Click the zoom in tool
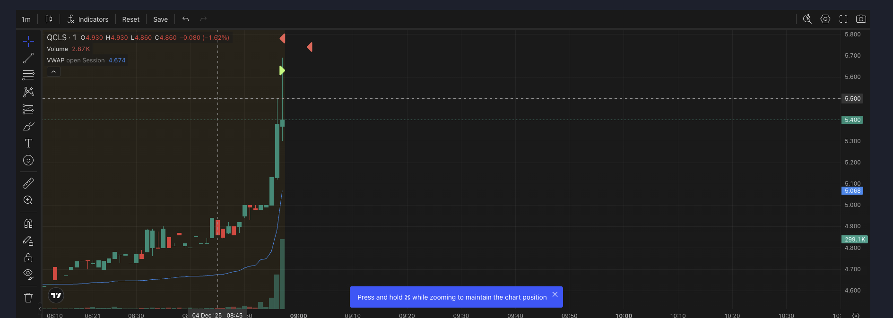The width and height of the screenshot is (893, 318). coord(28,200)
